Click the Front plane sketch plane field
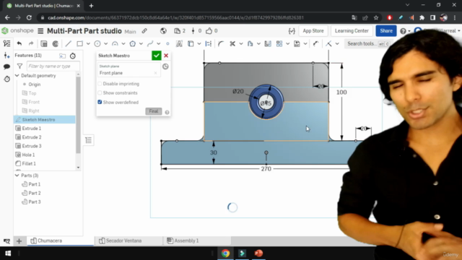The height and width of the screenshot is (260, 462). point(129,71)
